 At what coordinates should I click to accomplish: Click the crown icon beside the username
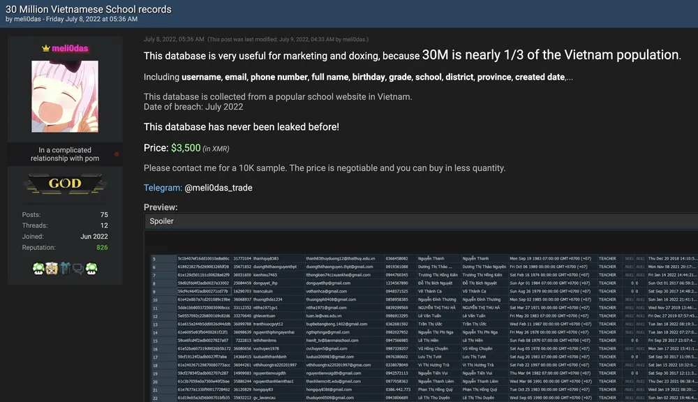coord(46,49)
